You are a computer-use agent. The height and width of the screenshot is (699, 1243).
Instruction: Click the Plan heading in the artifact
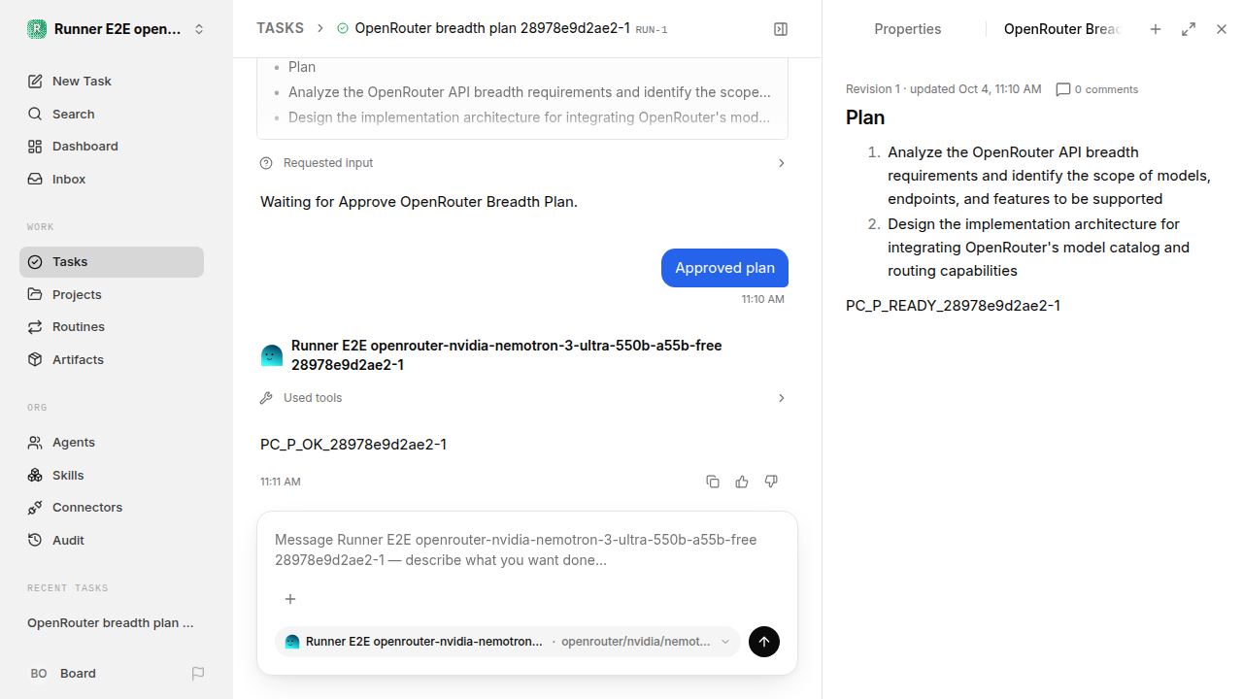(865, 117)
